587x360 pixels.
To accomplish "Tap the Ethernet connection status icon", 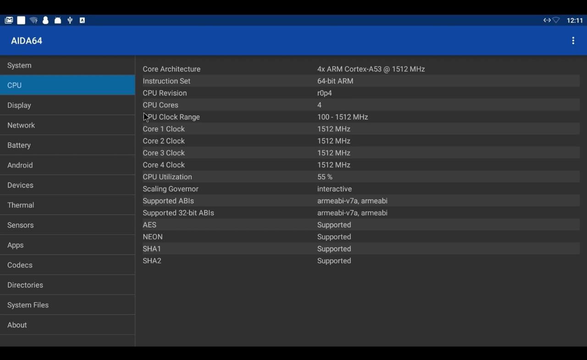I will pyautogui.click(x=547, y=20).
